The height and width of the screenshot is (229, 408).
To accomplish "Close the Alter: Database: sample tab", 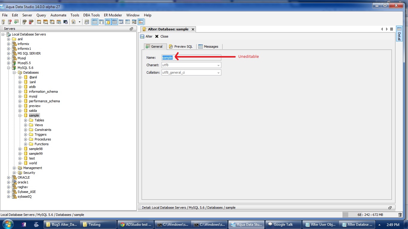I will pyautogui.click(x=193, y=29).
